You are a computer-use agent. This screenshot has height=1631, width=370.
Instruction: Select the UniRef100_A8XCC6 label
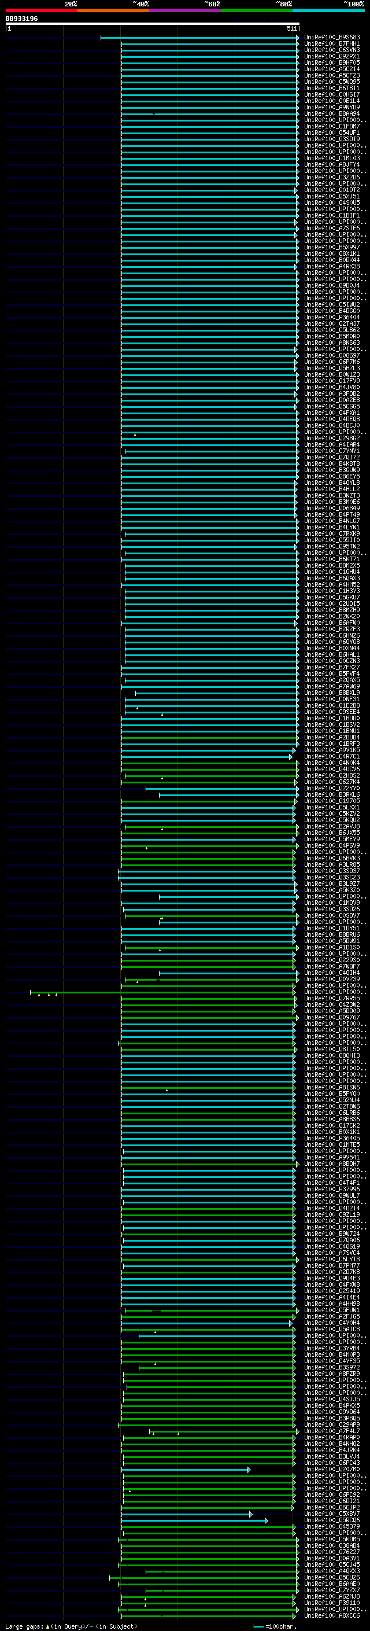coord(332,1615)
